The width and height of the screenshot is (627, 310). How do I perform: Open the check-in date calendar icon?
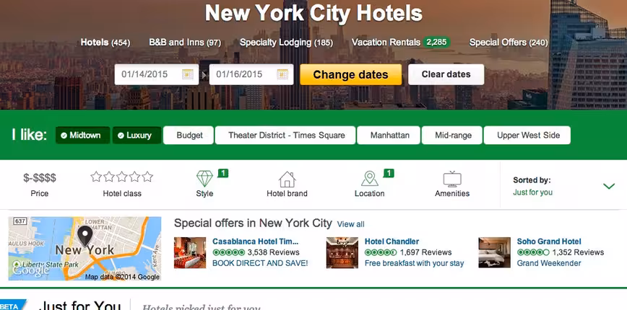pos(188,74)
